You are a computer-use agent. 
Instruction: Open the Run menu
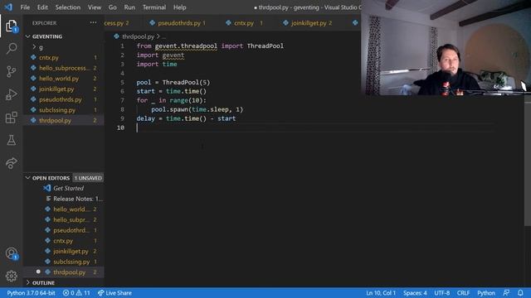point(129,7)
